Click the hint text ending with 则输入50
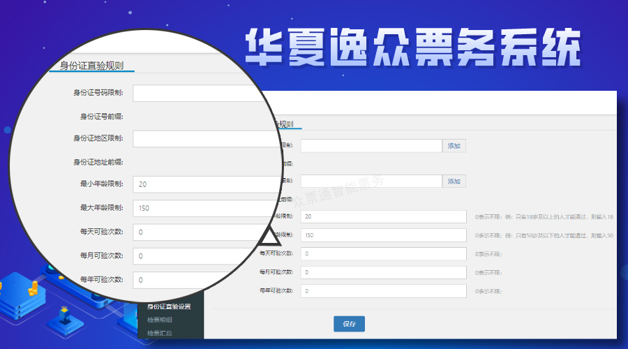This screenshot has height=349, width=628. point(544,236)
